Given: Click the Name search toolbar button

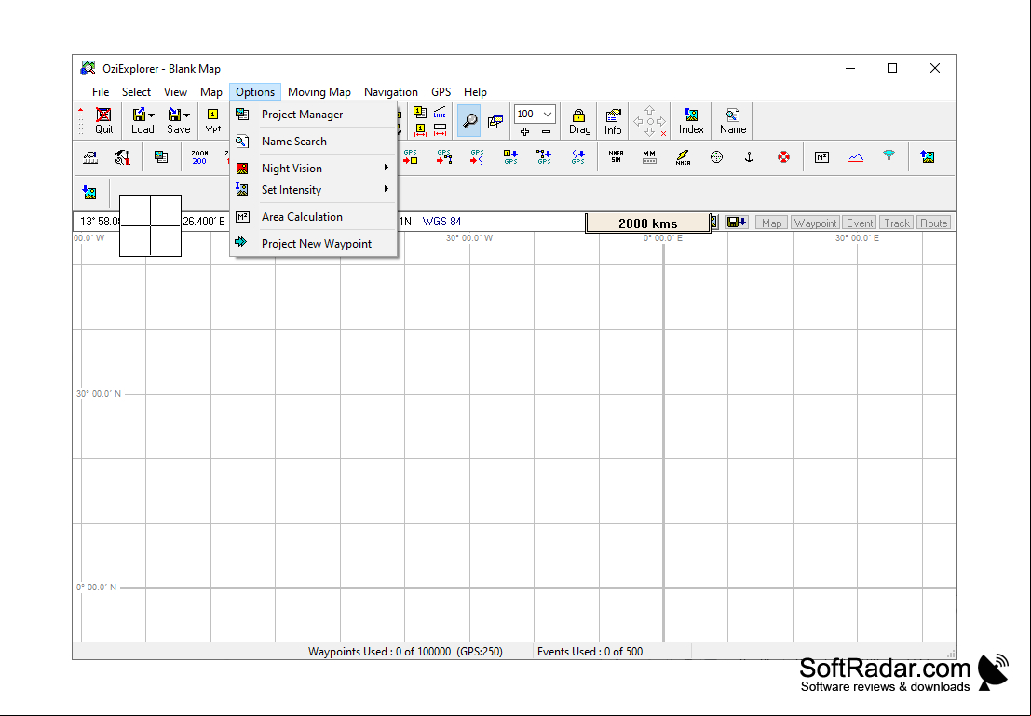Looking at the screenshot, I should coord(732,121).
